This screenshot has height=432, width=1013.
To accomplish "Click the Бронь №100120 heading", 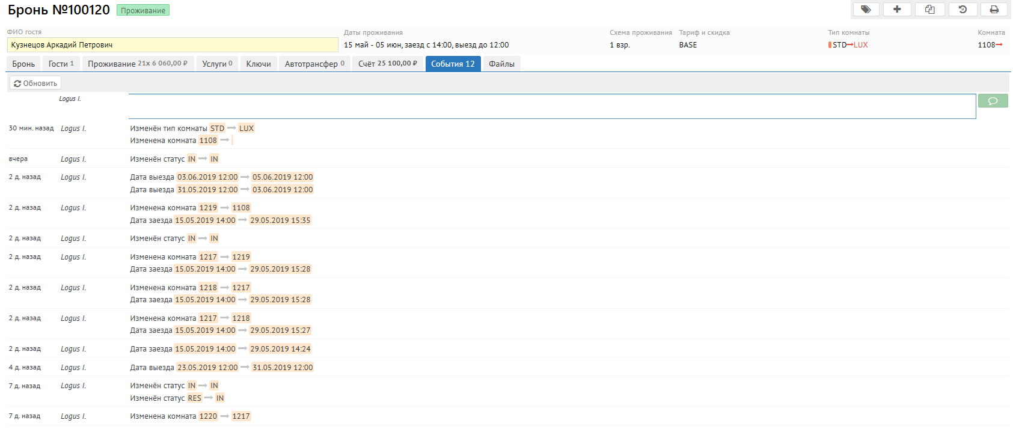I will tap(59, 10).
